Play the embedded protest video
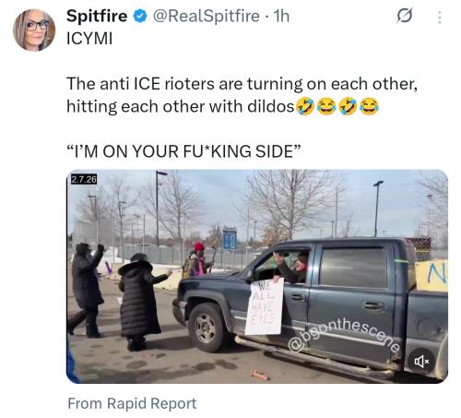461x418 pixels. click(257, 276)
